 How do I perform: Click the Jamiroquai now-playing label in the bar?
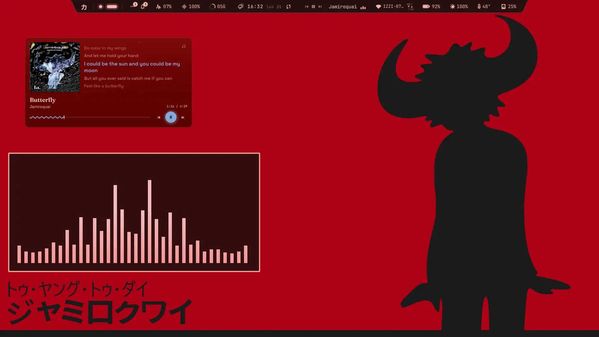(x=343, y=7)
